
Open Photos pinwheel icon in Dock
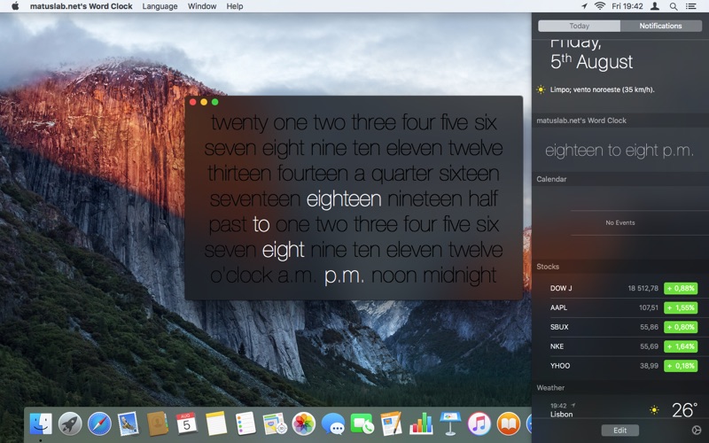pos(303,424)
